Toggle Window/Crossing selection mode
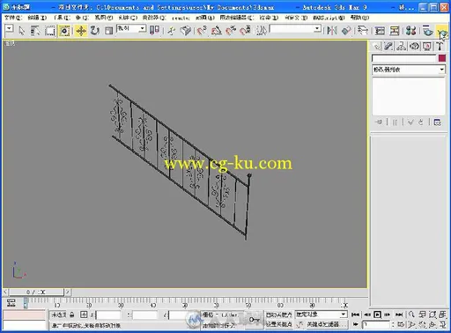 pyautogui.click(x=64, y=31)
